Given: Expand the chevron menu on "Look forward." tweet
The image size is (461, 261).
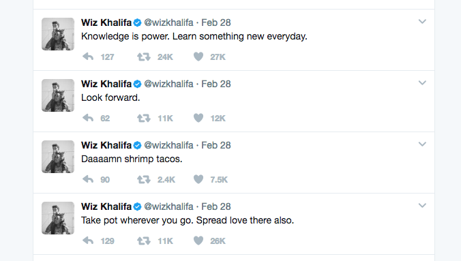Looking at the screenshot, I should pyautogui.click(x=422, y=83).
